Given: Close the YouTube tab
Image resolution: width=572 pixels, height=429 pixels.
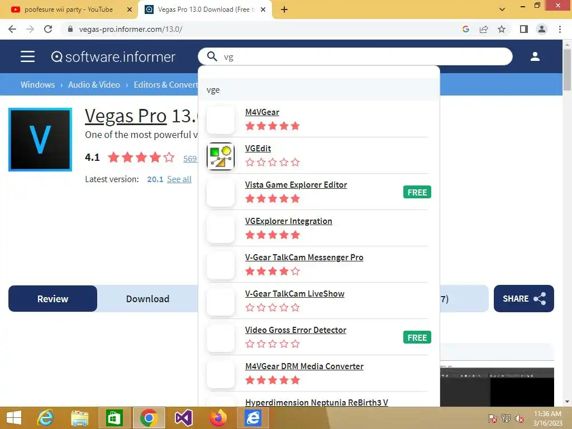Looking at the screenshot, I should pos(129,9).
